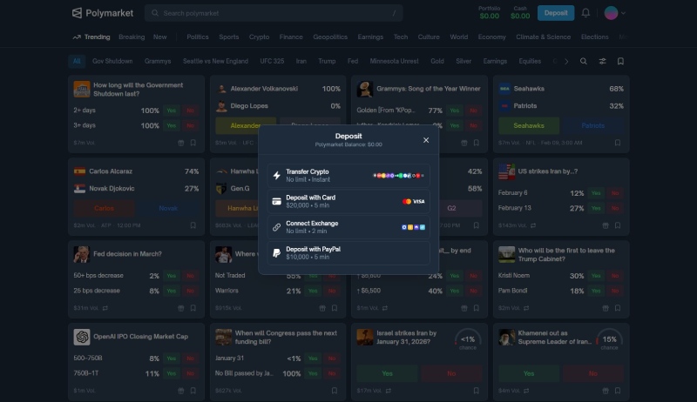The image size is (697, 402).
Task: Bookmark the Seahawks vs Patriots market
Action: [619, 143]
